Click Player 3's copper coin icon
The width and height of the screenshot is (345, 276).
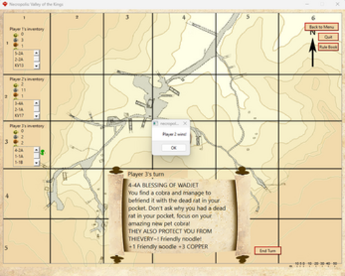point(15,142)
